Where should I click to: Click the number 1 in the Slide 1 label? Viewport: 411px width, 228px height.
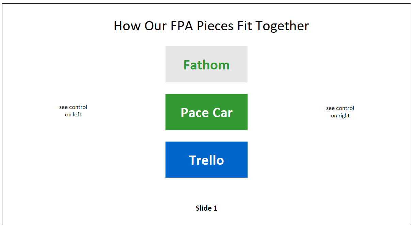pos(216,208)
